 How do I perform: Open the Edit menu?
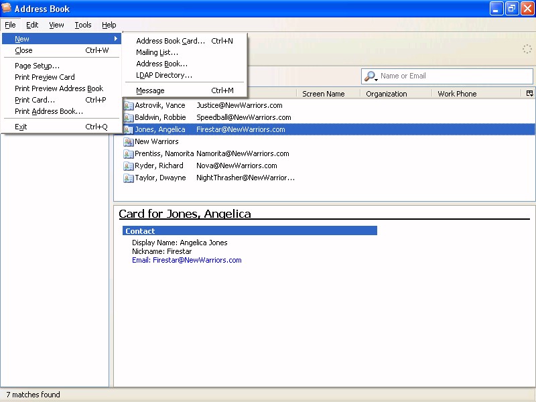(32, 25)
